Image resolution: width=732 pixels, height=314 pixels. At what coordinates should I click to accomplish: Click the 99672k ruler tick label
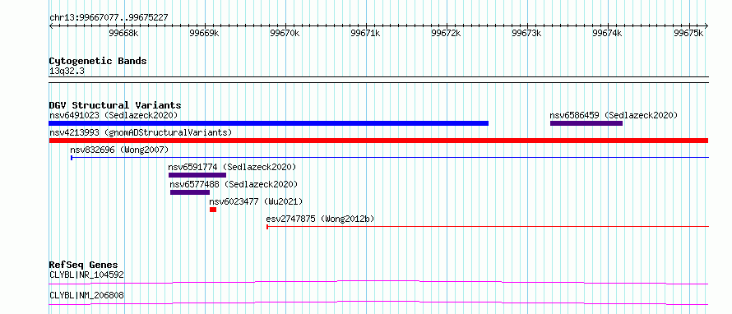(447, 33)
